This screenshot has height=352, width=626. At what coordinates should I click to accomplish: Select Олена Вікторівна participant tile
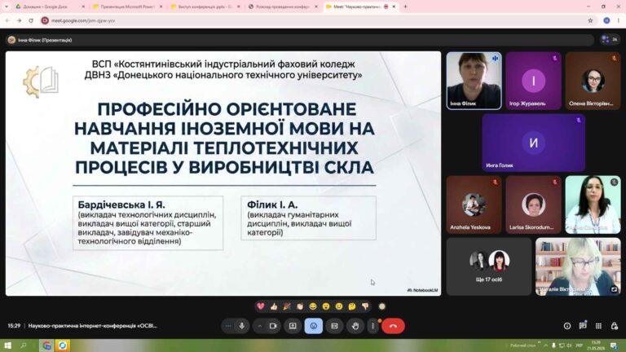593,81
